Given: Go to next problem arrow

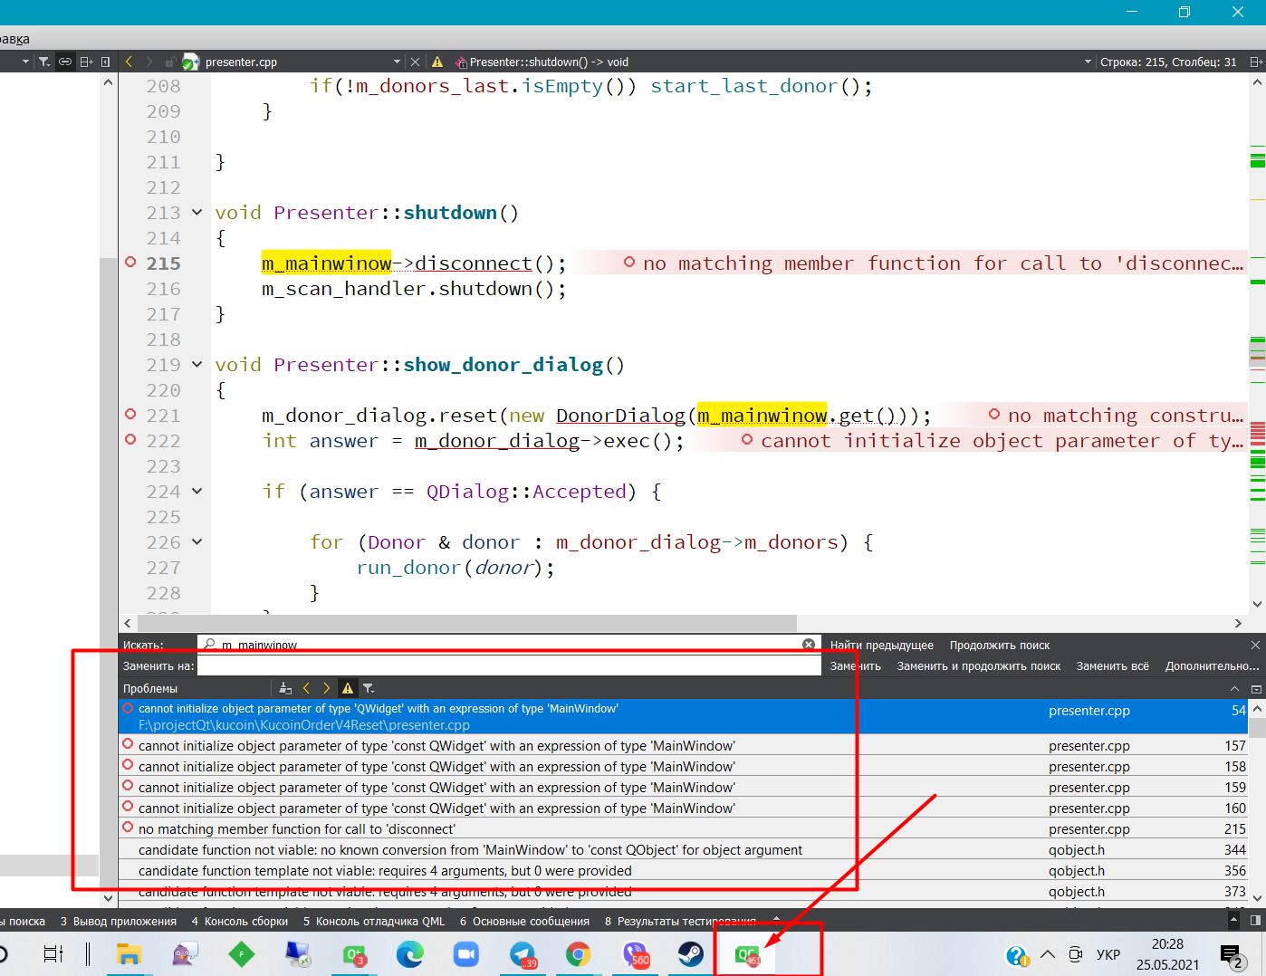Looking at the screenshot, I should click(x=327, y=688).
